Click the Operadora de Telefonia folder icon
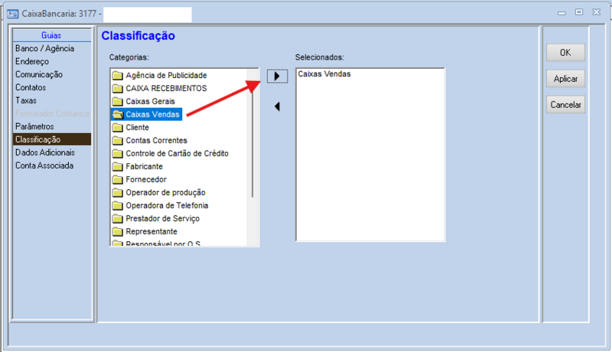612x352 pixels. click(x=118, y=205)
